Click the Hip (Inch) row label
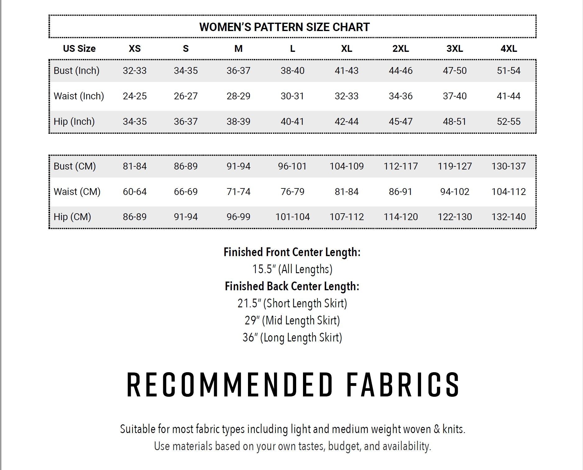This screenshot has width=583, height=470. coord(74,122)
